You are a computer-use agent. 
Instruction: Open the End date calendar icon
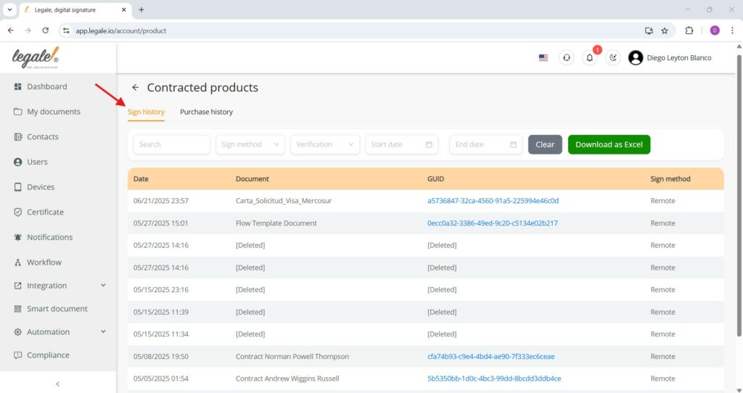point(513,144)
